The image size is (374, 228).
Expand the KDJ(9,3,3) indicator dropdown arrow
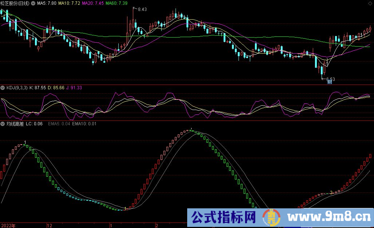(x=3, y=88)
